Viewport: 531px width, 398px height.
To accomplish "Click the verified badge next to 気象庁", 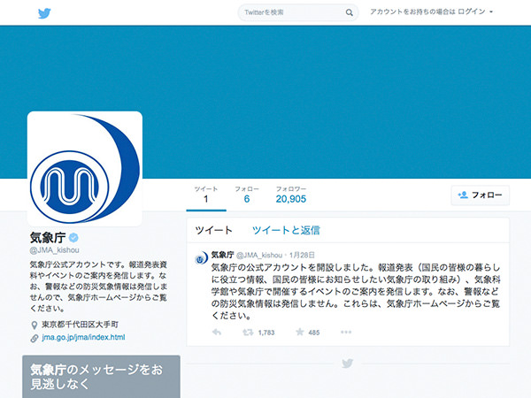I will (x=75, y=238).
